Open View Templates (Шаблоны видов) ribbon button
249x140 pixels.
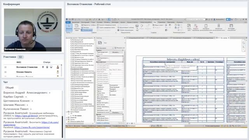click(77, 28)
